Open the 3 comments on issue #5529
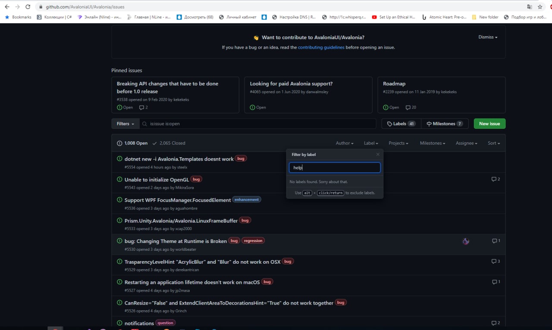Screen dimensions: 552x330 pos(496,262)
